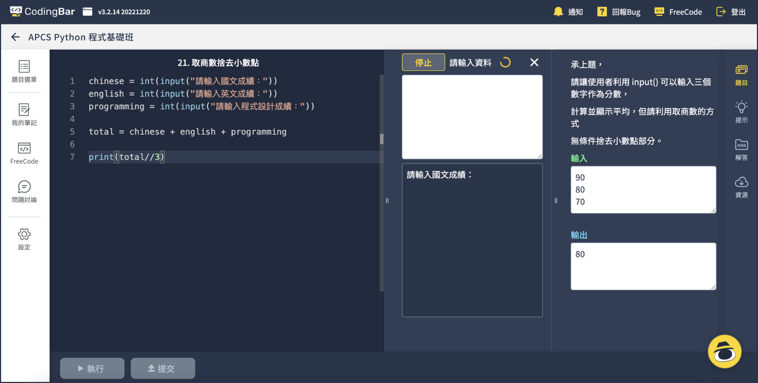Report a bug using 回報Bug
Screen dimensions: 758x383
coord(618,11)
